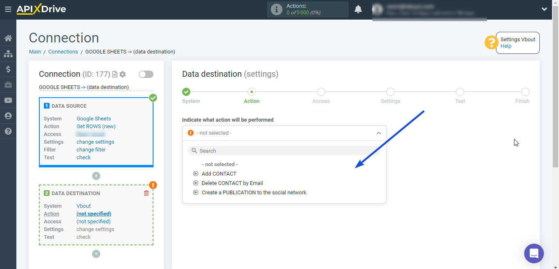Open the Help link for Vbout
Screen dimensions: 559x269
coord(506,46)
